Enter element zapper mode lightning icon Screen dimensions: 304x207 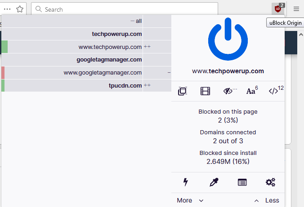186,182
